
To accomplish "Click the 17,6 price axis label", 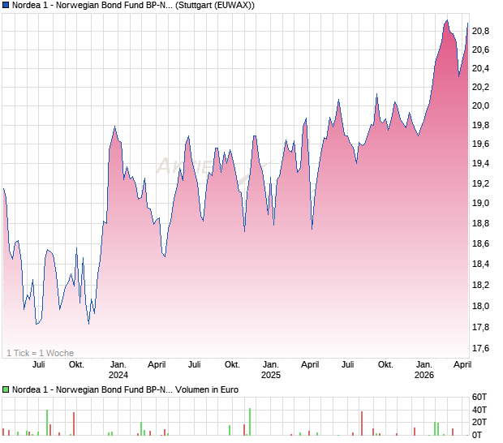I will tap(480, 349).
